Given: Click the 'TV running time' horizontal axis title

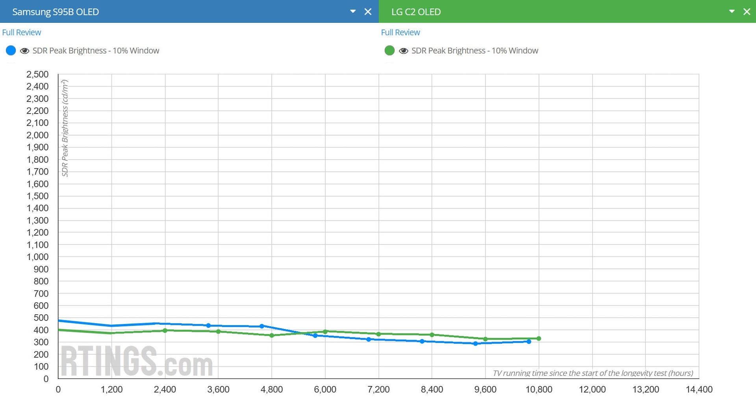Looking at the screenshot, I should [x=593, y=373].
